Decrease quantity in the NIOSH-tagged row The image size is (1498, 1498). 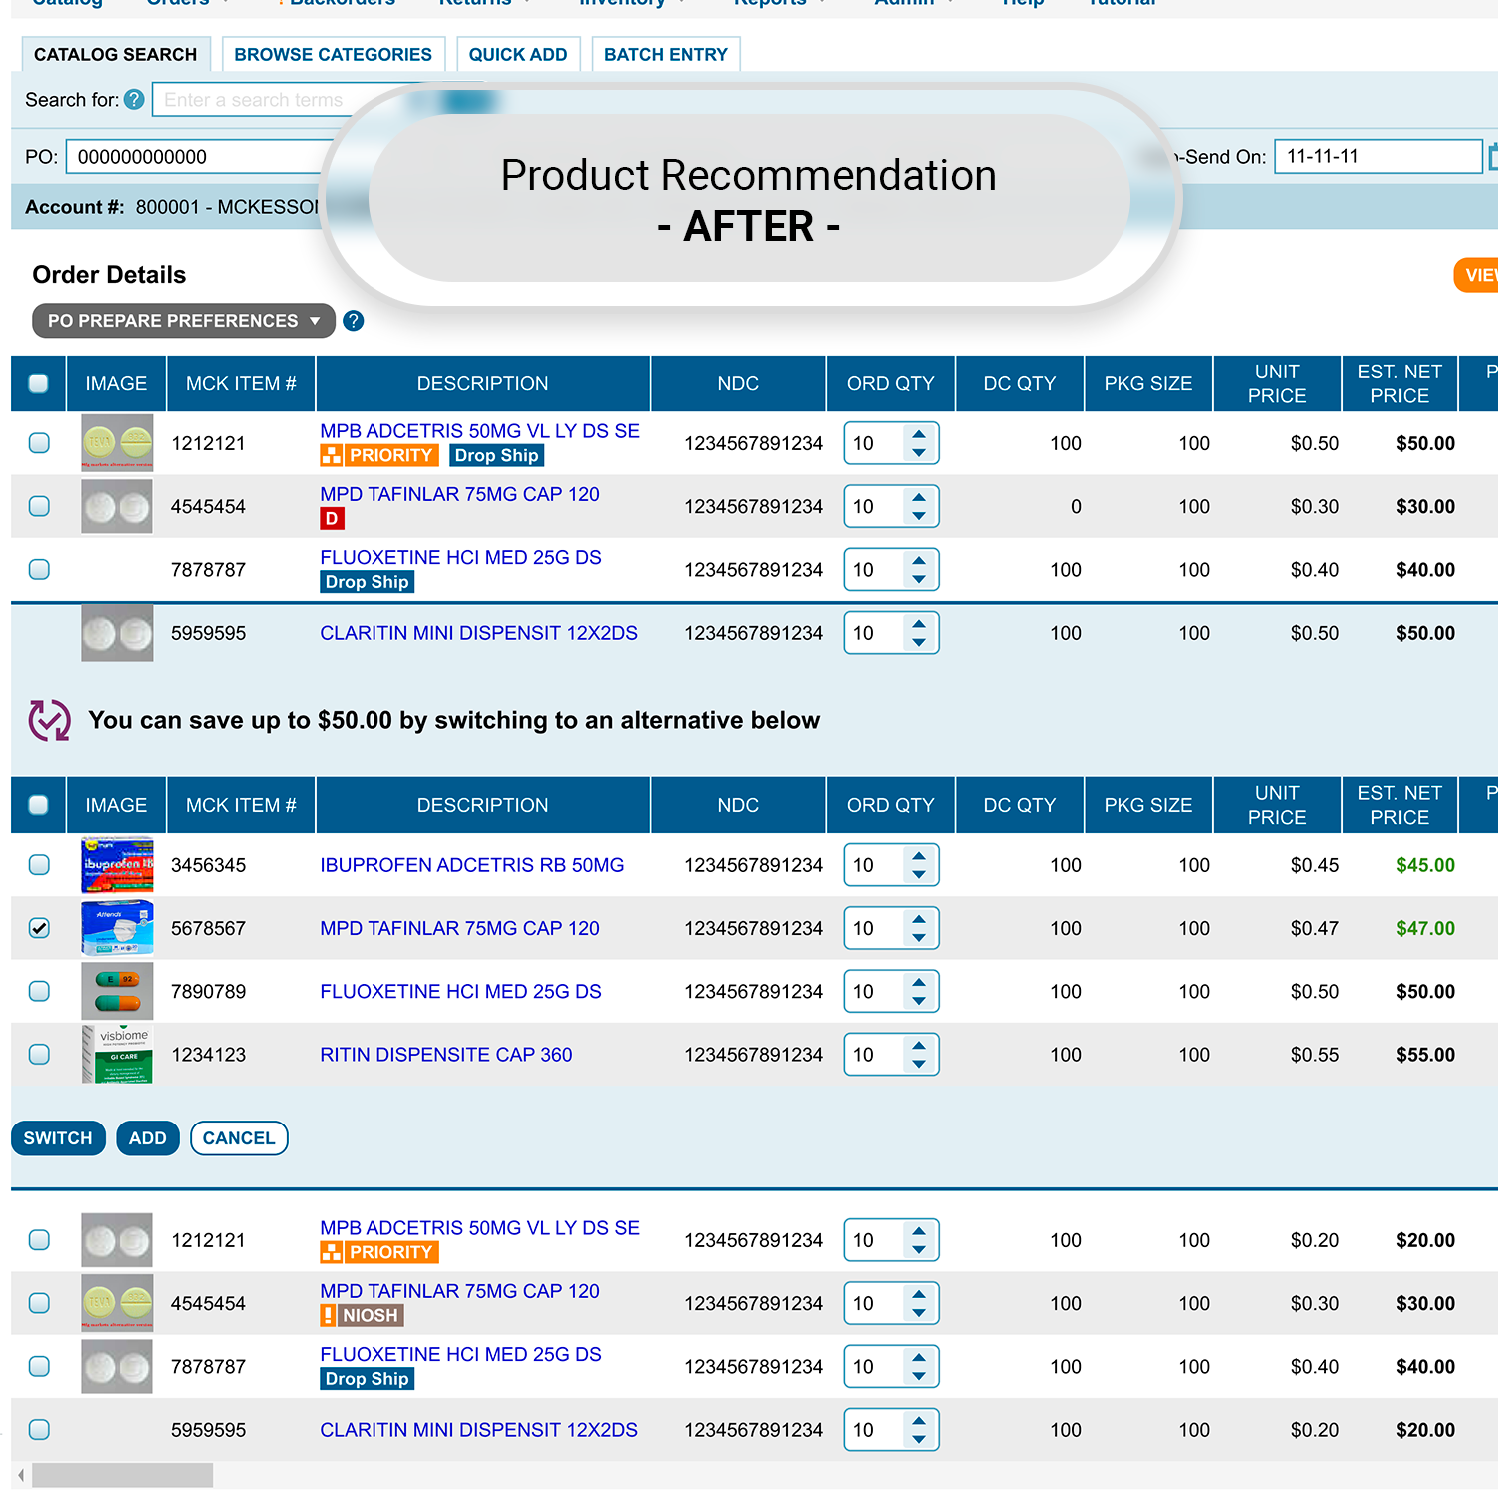[919, 1313]
